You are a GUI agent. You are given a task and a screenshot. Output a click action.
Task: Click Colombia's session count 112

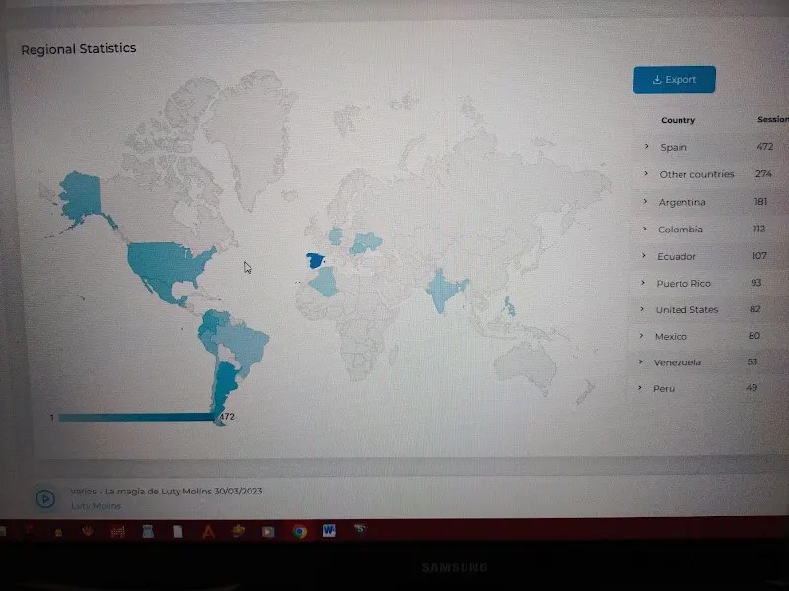[x=759, y=229]
